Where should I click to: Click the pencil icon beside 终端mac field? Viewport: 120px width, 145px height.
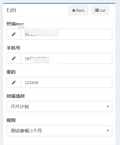tap(14, 34)
